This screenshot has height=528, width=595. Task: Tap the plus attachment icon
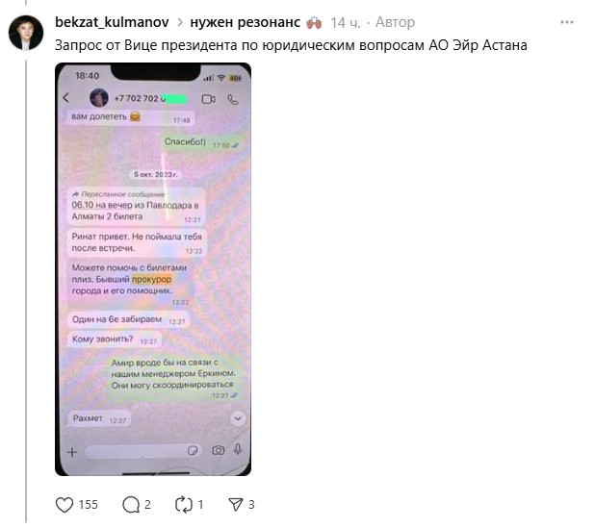pyautogui.click(x=71, y=452)
